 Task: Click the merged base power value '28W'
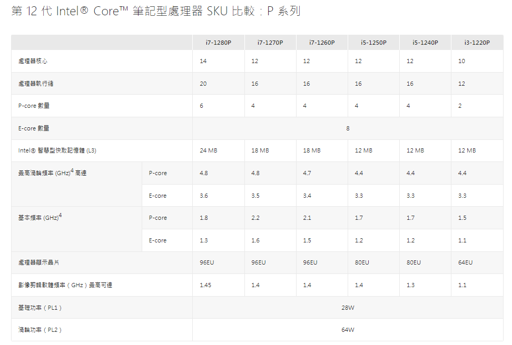(348, 308)
